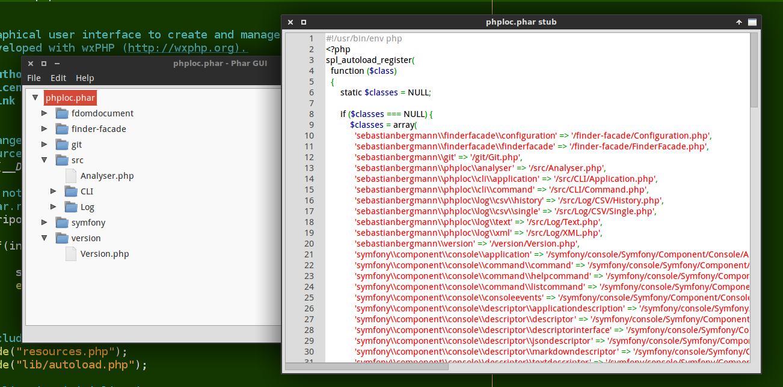Open the Help menu
The height and width of the screenshot is (387, 783).
(x=84, y=77)
